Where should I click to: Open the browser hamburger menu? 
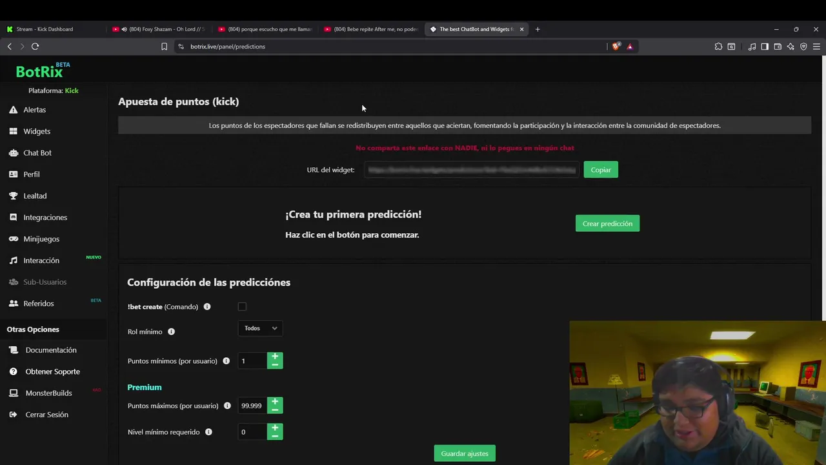[x=816, y=46]
